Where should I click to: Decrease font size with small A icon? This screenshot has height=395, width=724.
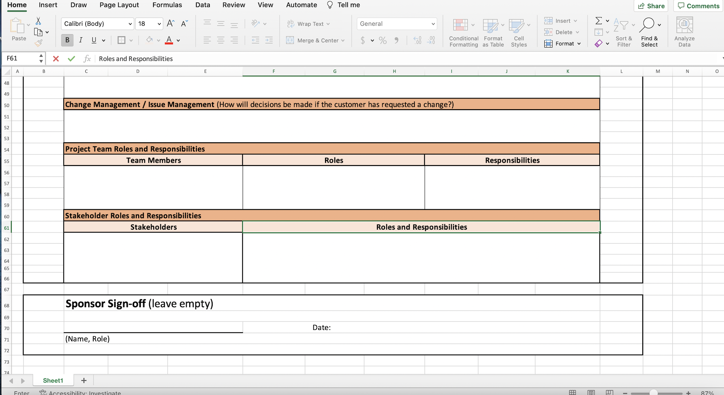184,23
